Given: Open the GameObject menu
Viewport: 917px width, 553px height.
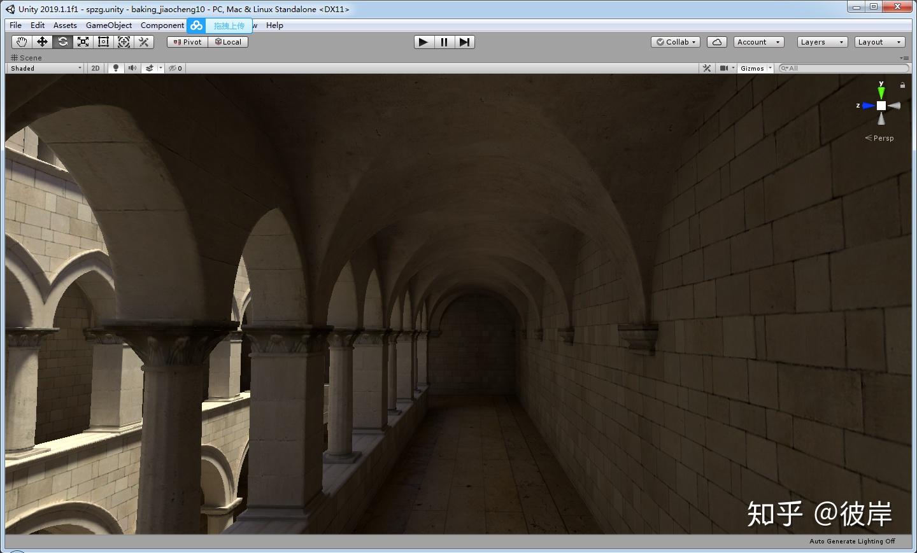Looking at the screenshot, I should coord(109,25).
